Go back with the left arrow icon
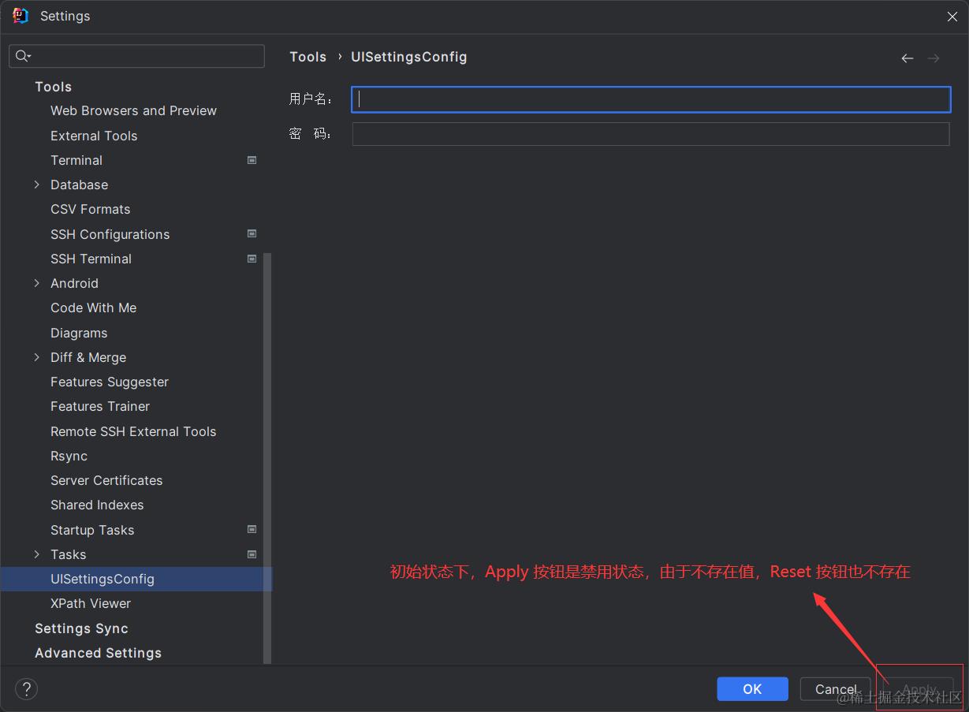 click(908, 58)
